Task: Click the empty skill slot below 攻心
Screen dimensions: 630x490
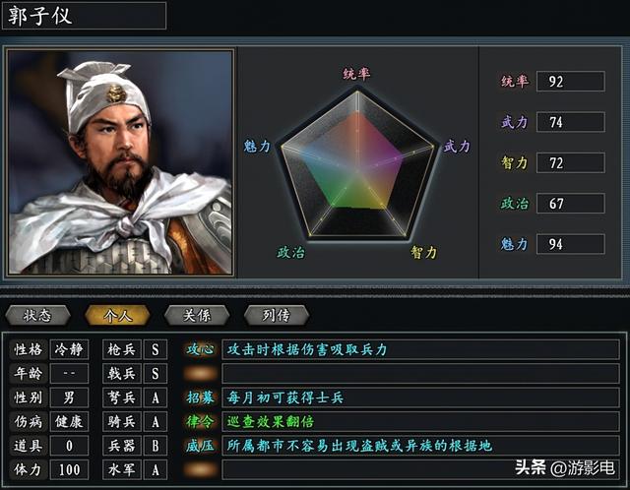Action: (x=201, y=373)
